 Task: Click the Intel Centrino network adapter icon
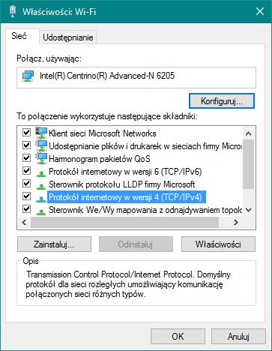tap(28, 76)
